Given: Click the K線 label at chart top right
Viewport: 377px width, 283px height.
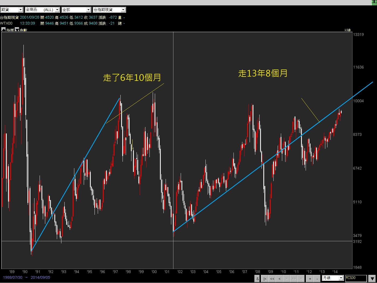Looking at the screenshot, I should click(x=348, y=30).
